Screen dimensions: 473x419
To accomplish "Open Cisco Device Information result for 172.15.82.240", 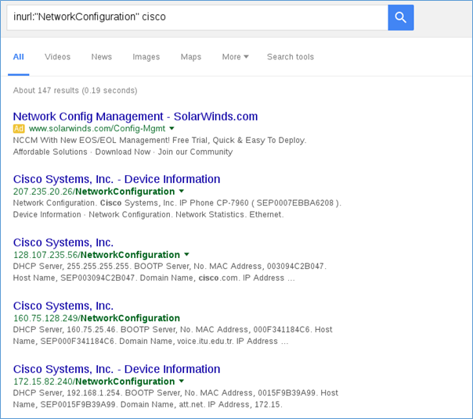I will (x=117, y=369).
